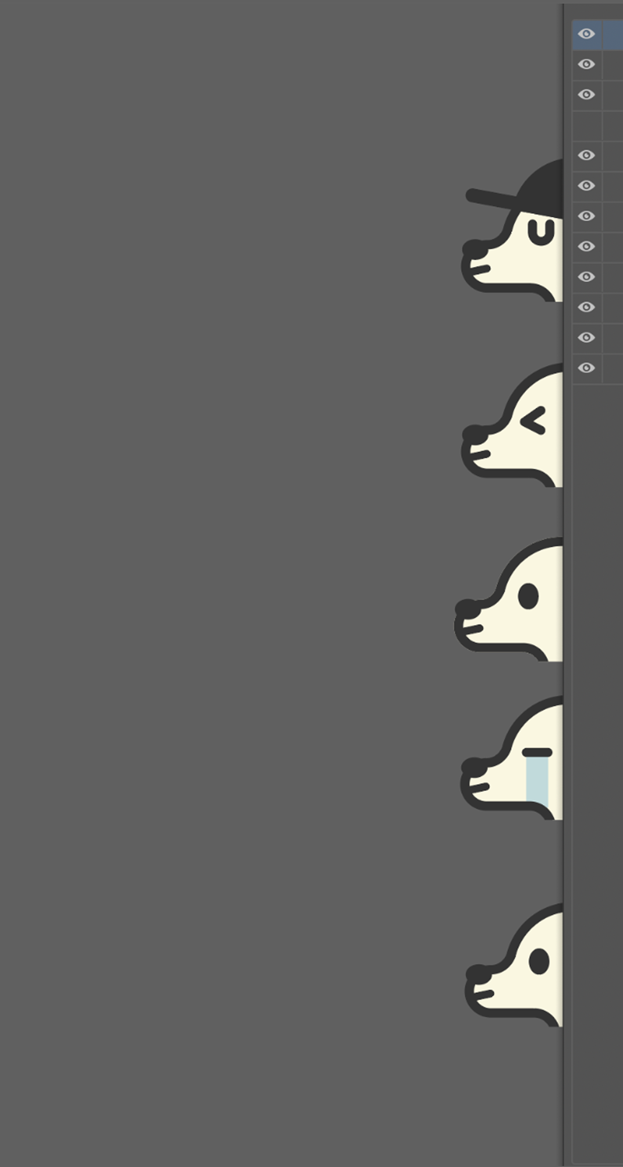Toggle the eye icon of the seventh layer row
This screenshot has width=623, height=1167.
point(587,216)
